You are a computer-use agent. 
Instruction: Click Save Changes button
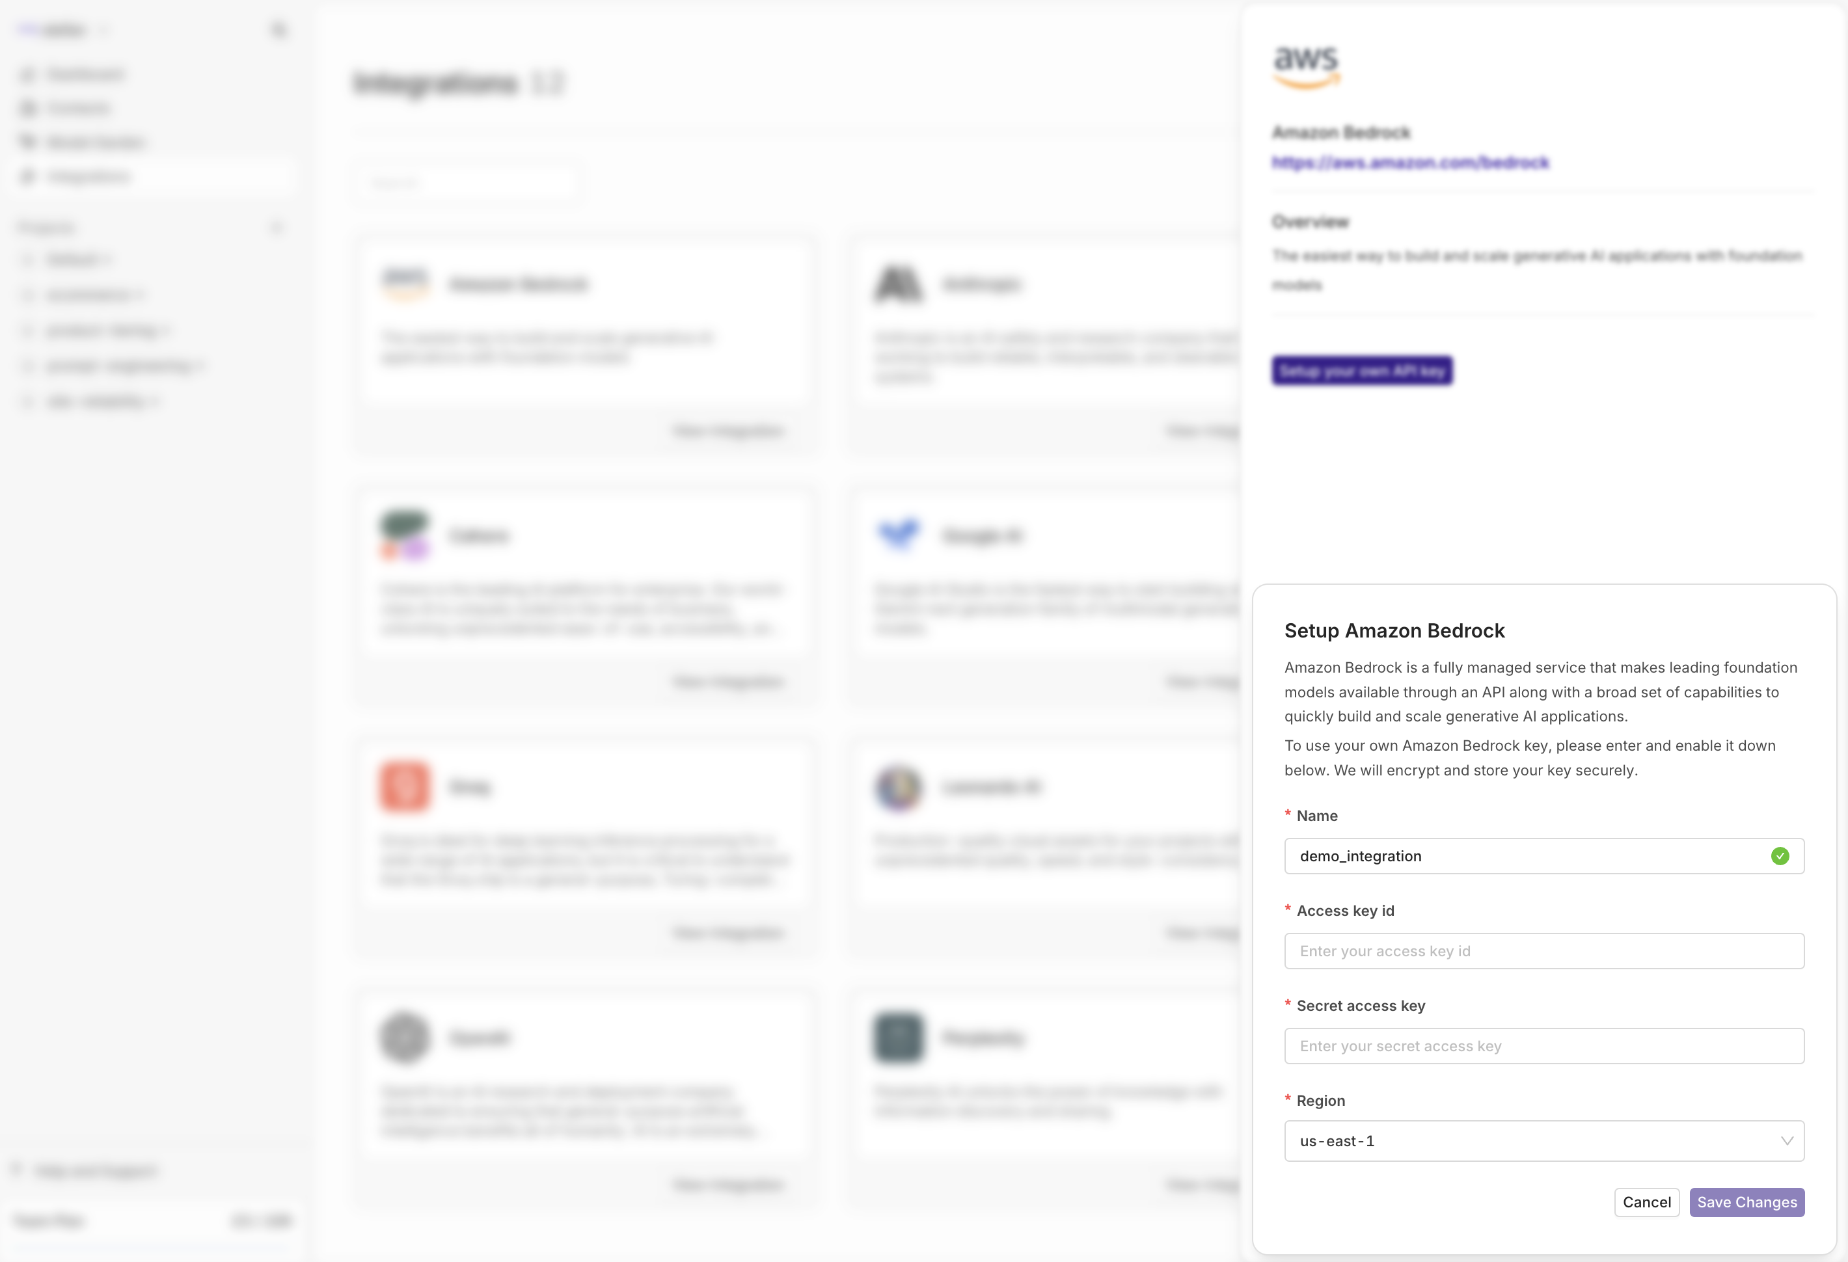click(x=1745, y=1200)
